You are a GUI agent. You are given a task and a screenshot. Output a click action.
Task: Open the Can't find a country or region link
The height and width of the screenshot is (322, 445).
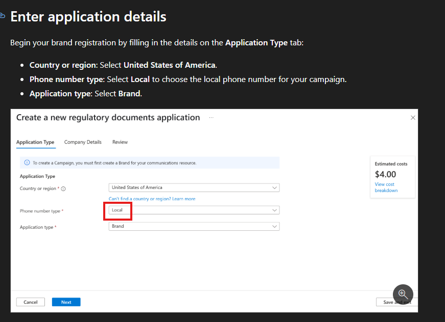pyautogui.click(x=152, y=199)
